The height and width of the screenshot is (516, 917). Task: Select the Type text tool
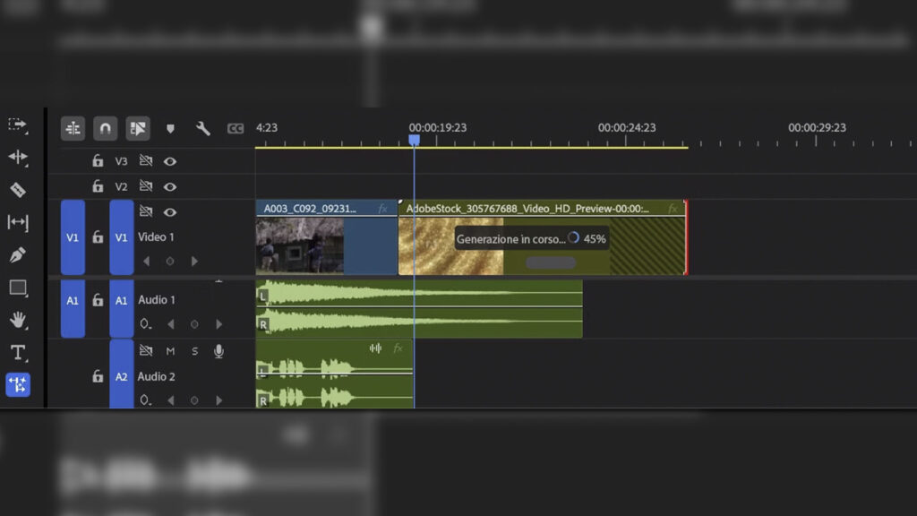click(x=17, y=352)
